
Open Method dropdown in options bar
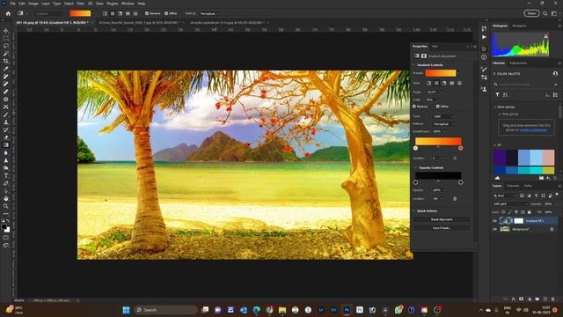pos(209,14)
